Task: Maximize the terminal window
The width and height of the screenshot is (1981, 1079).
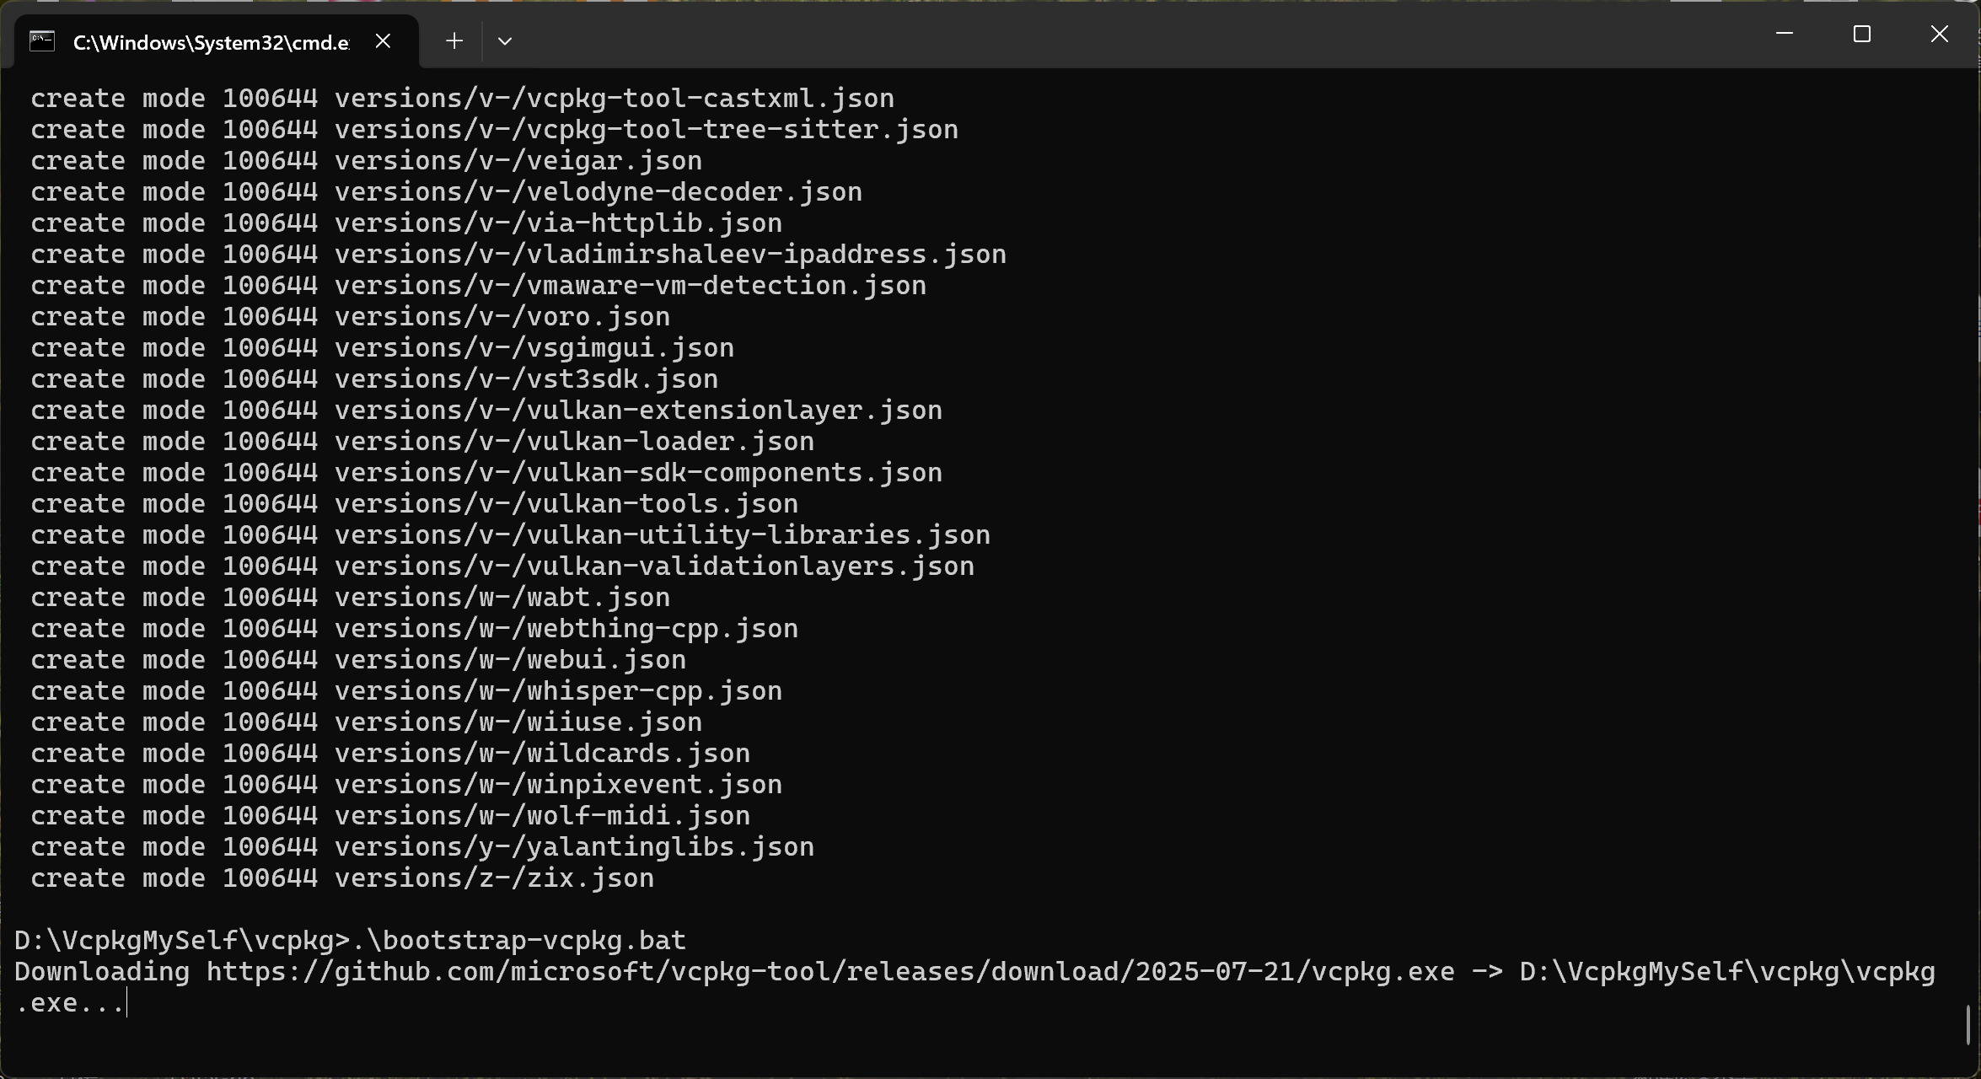Action: [x=1862, y=34]
